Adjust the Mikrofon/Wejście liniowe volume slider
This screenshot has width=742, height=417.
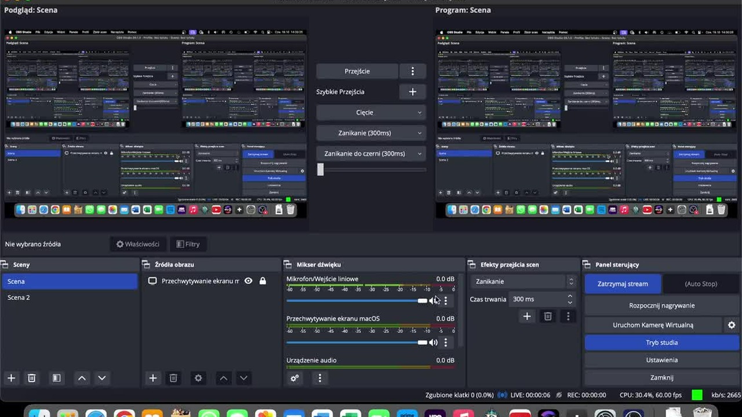click(x=357, y=301)
